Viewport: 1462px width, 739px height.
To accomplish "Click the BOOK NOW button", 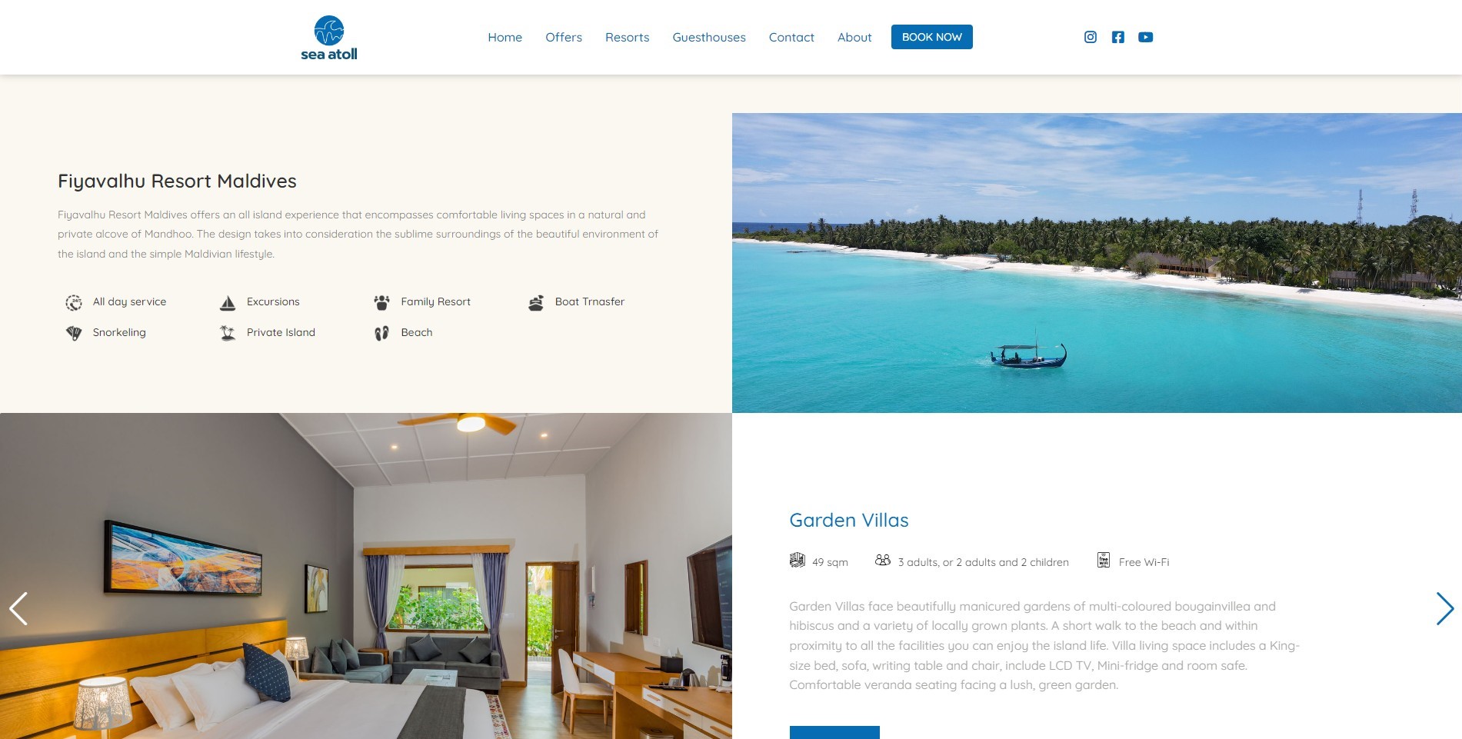I will (x=932, y=37).
